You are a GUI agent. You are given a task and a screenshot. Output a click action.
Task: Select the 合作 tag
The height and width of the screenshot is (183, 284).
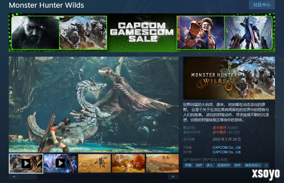238,165
